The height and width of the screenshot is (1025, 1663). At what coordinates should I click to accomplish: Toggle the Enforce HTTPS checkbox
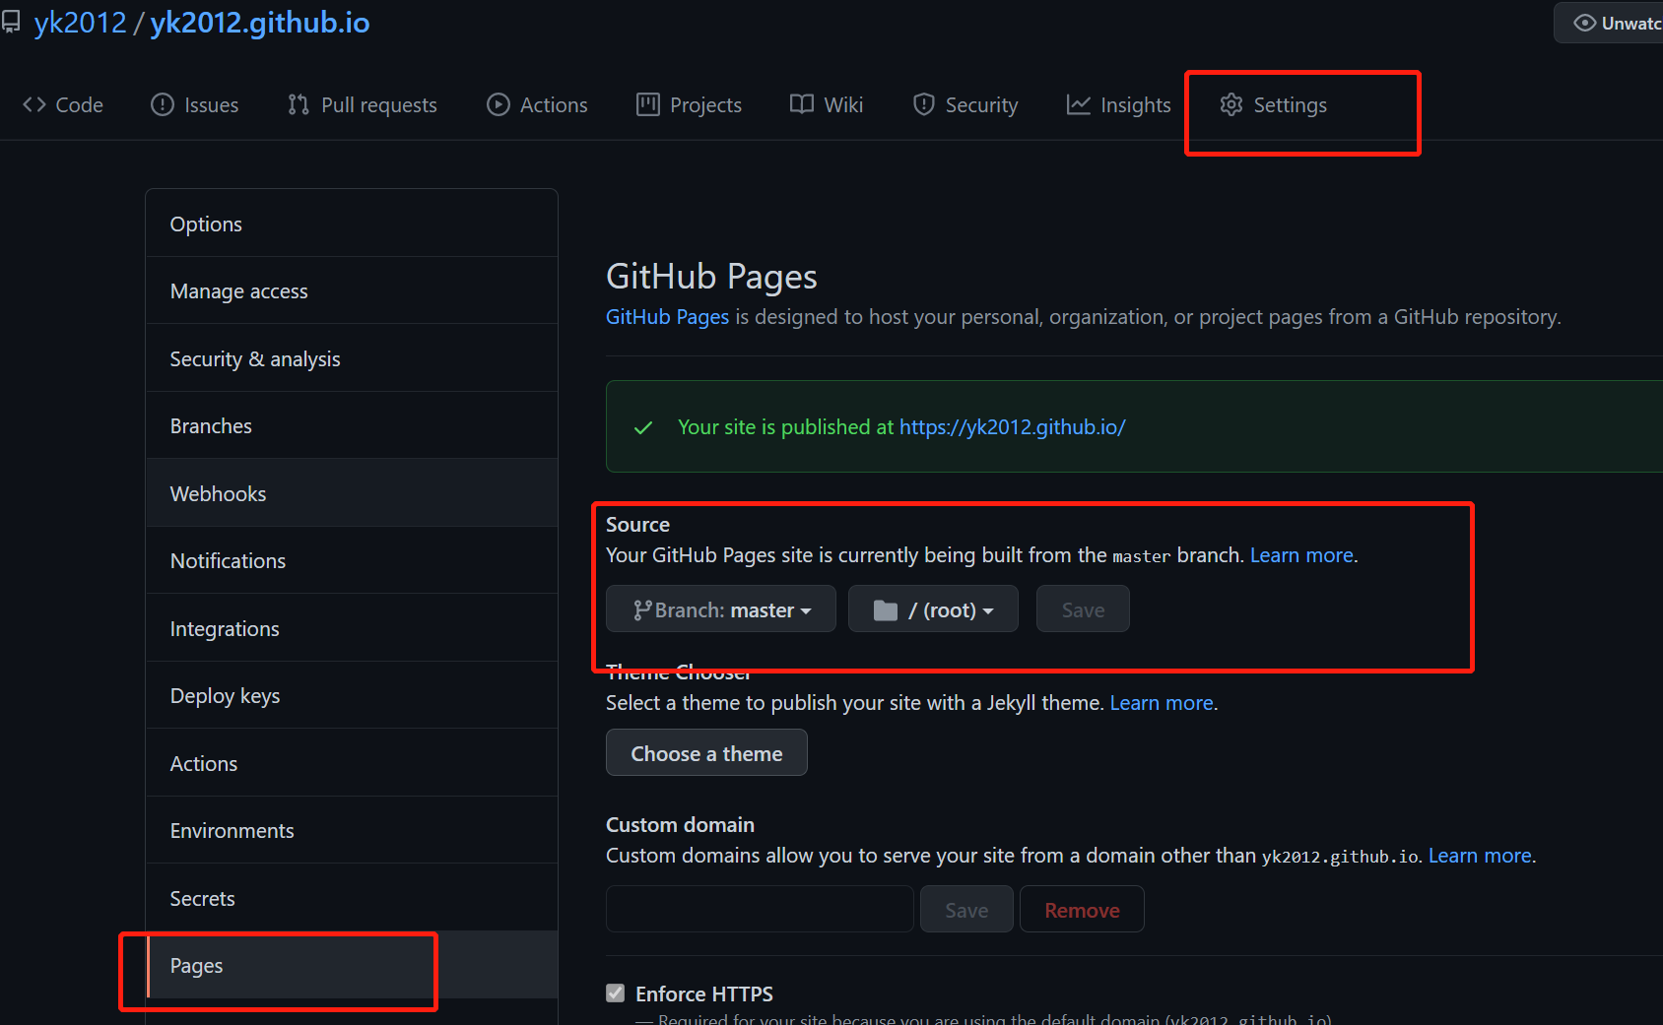pos(616,993)
